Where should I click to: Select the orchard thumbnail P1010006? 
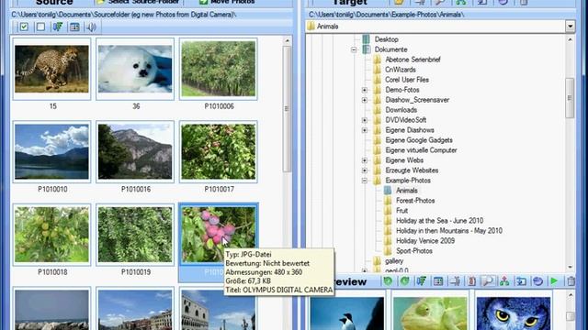pyautogui.click(x=219, y=69)
